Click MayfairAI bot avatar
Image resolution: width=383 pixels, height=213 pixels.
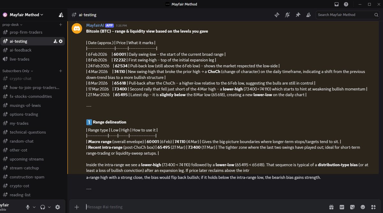coord(77,28)
